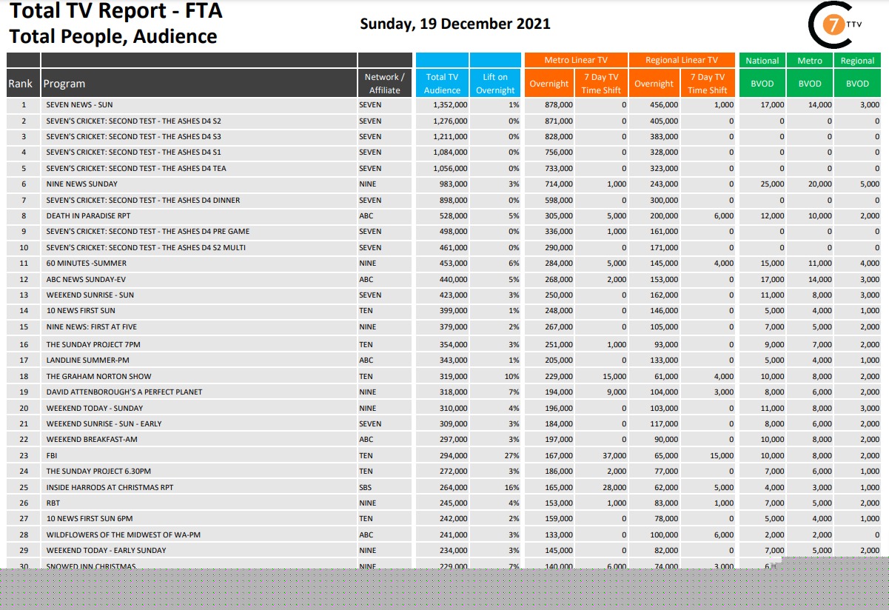Screen dimensions: 889x610
Task: Click INSIDE HARRODS AT CHRISTMAS RPT entry
Action: 110,488
